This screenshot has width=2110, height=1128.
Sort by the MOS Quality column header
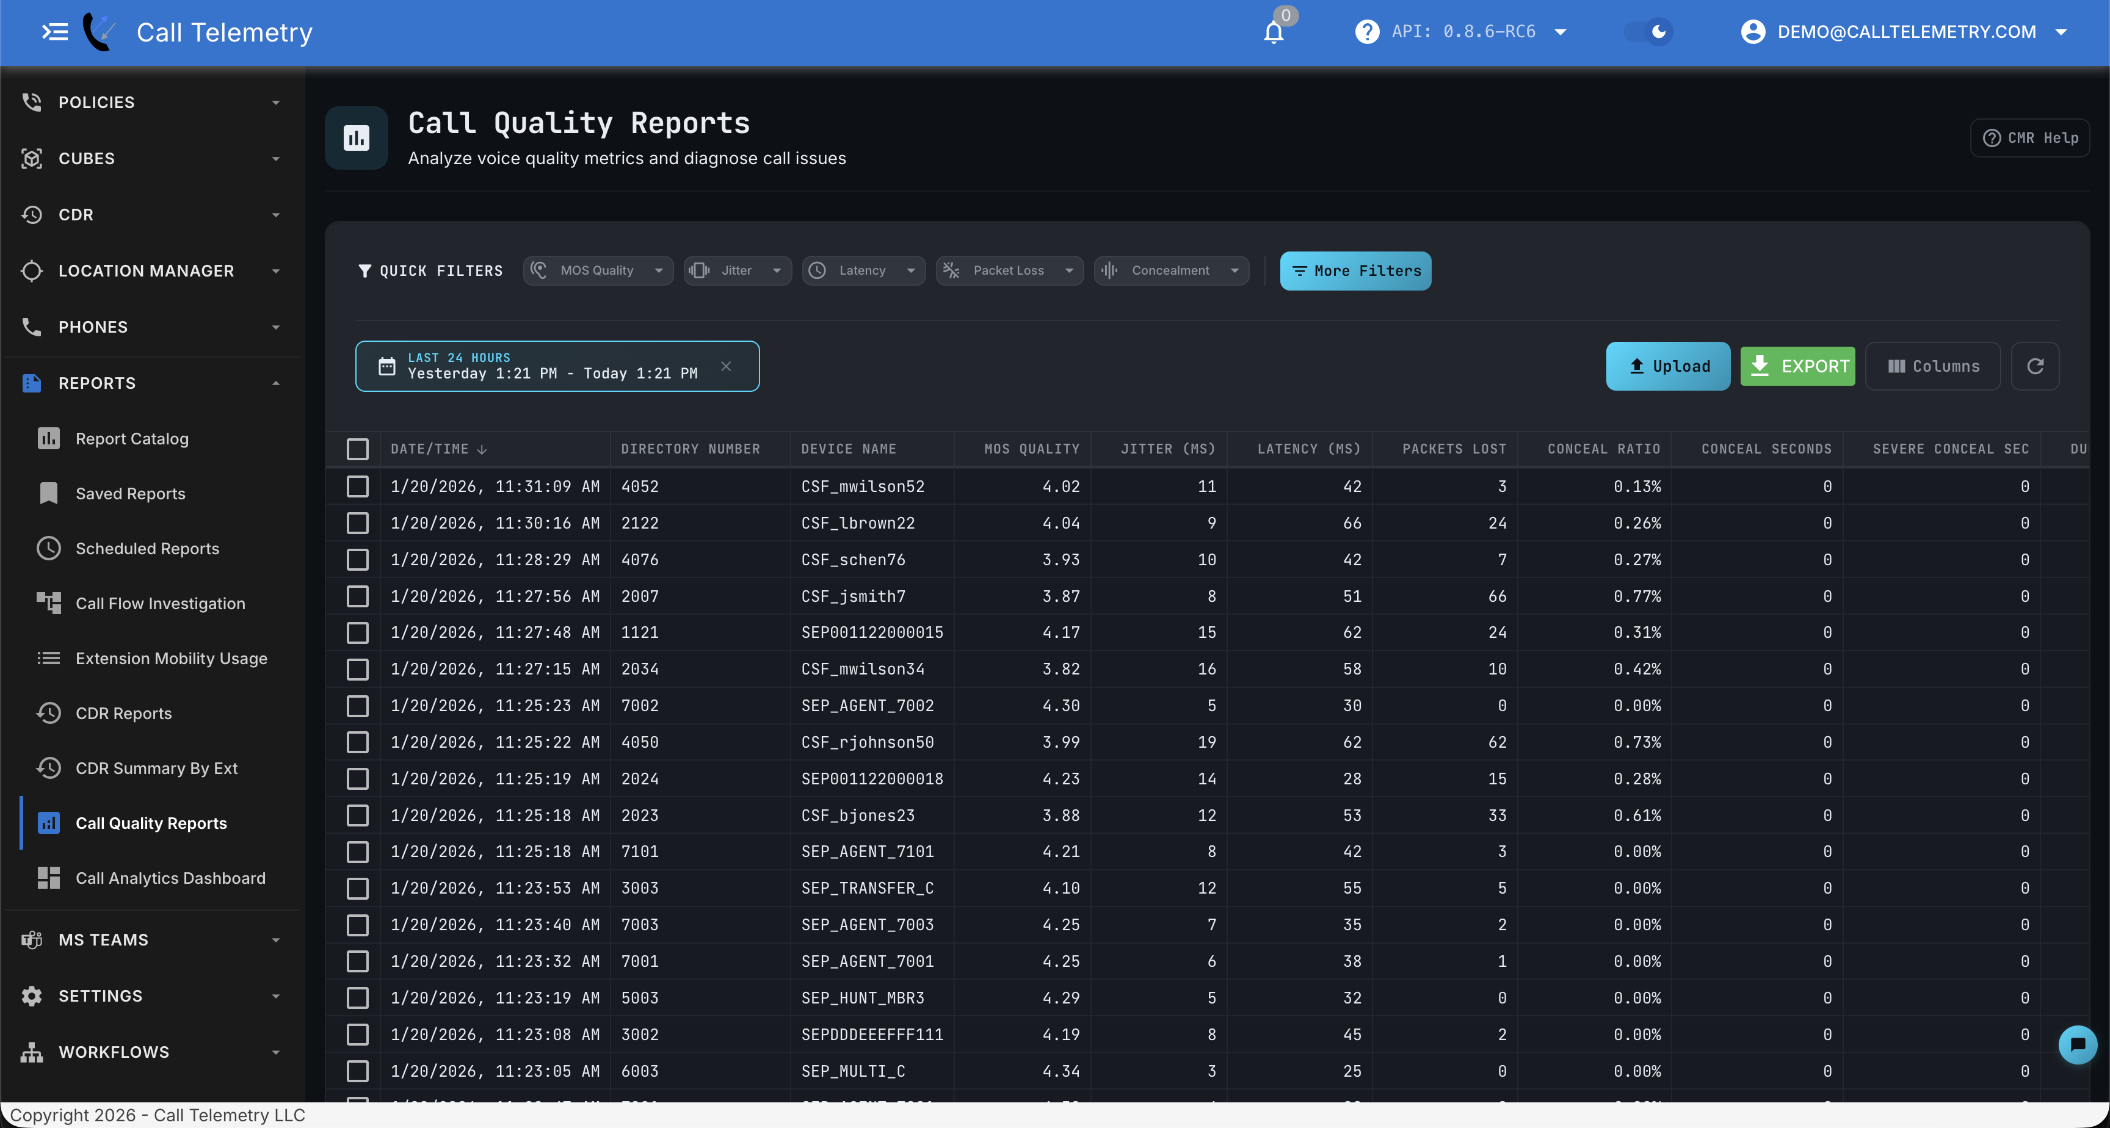click(1031, 449)
